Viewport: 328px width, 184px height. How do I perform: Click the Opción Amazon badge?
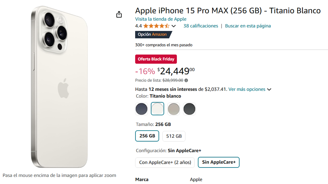(152, 34)
